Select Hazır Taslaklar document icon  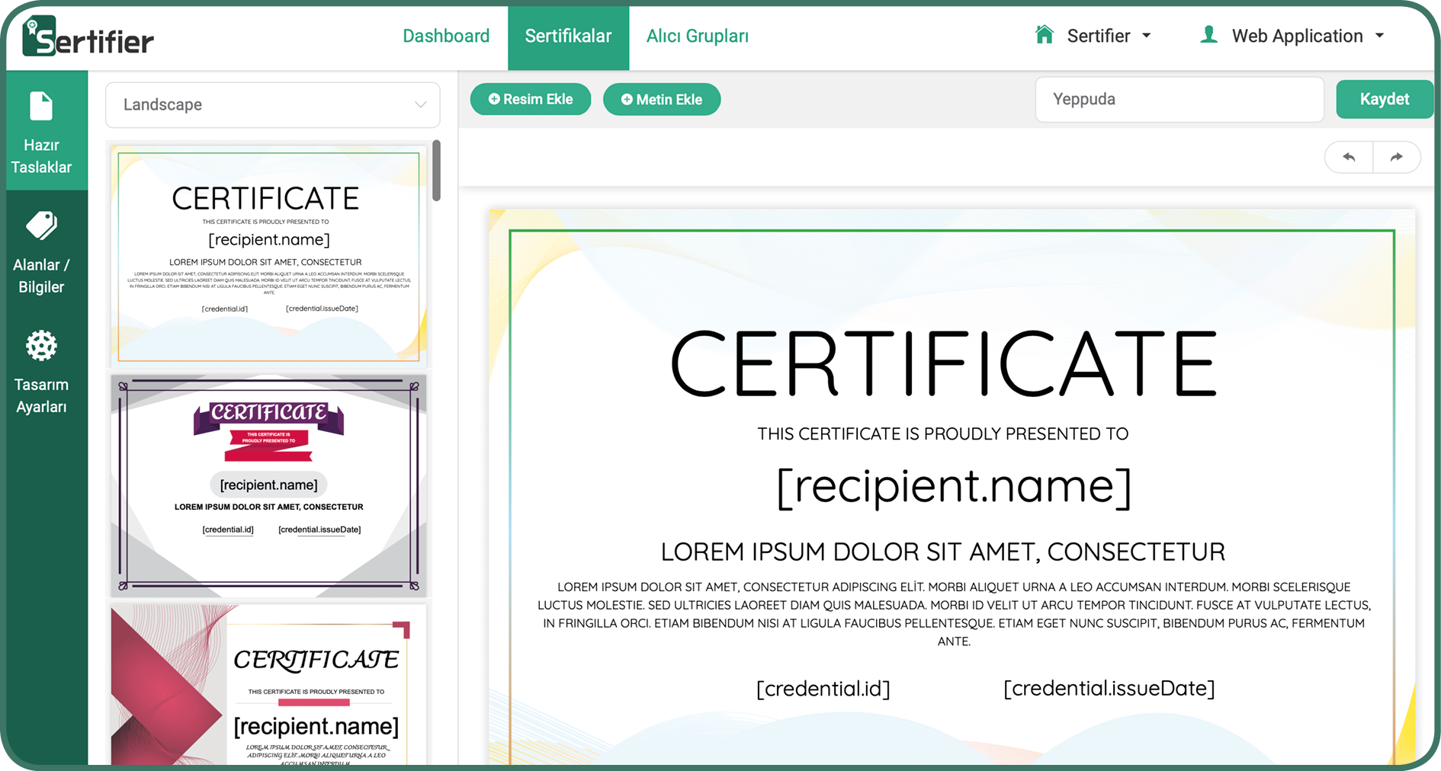pos(41,106)
